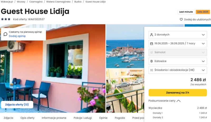The image size is (211, 122).
Task: Open the Zdjęcia oferty (13) gallery button
Action: (x=17, y=105)
